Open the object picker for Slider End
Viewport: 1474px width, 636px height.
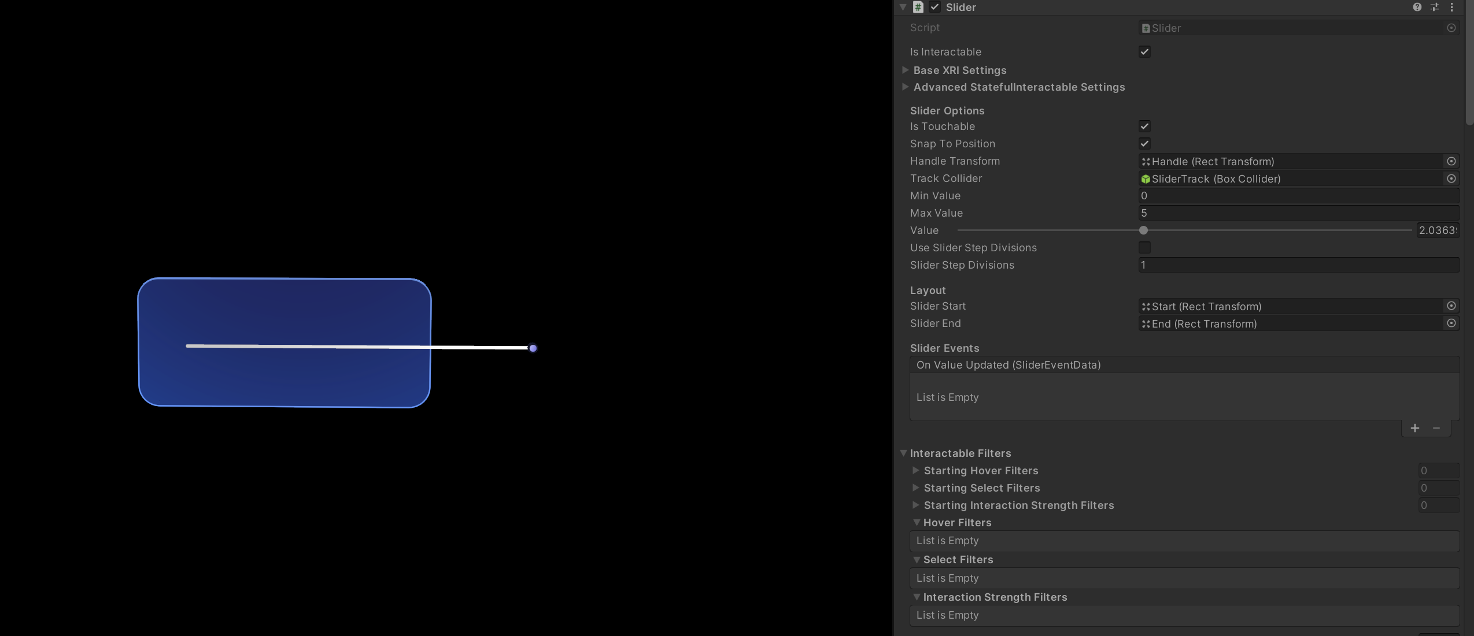(1451, 323)
